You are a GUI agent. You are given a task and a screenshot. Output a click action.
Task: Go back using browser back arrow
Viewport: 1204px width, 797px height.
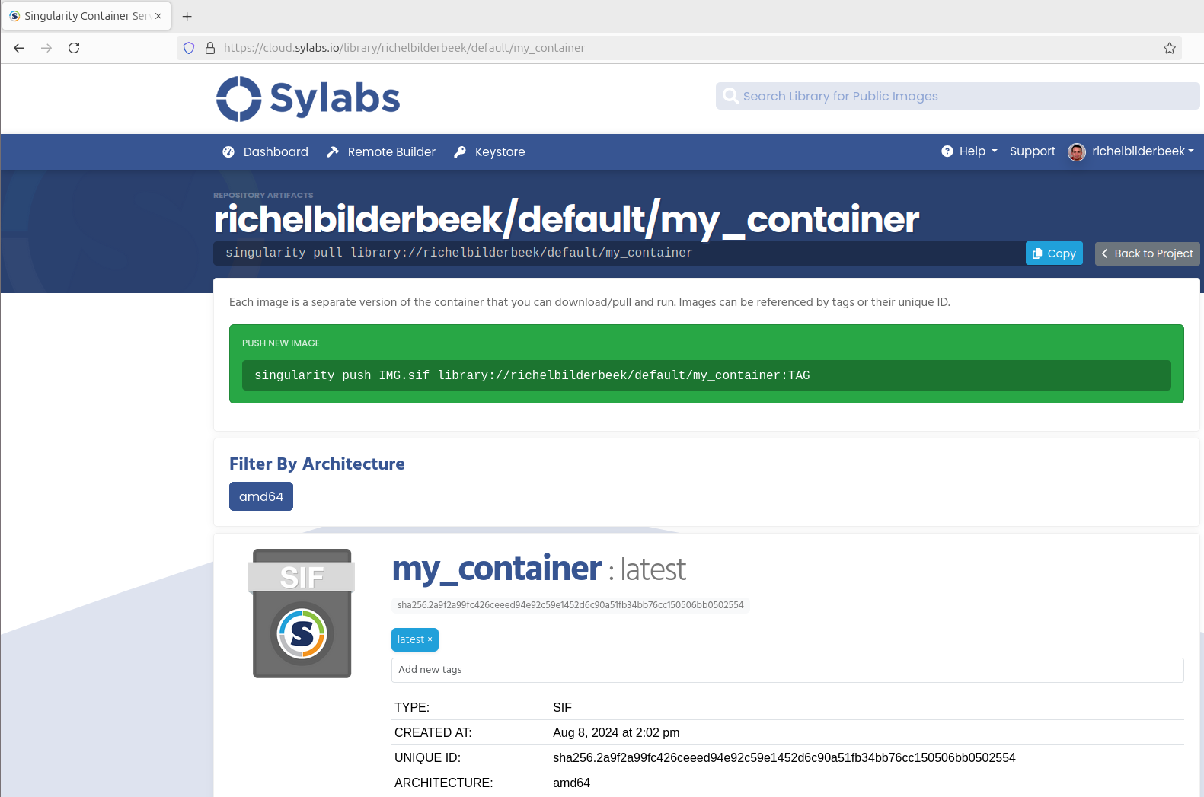point(19,48)
